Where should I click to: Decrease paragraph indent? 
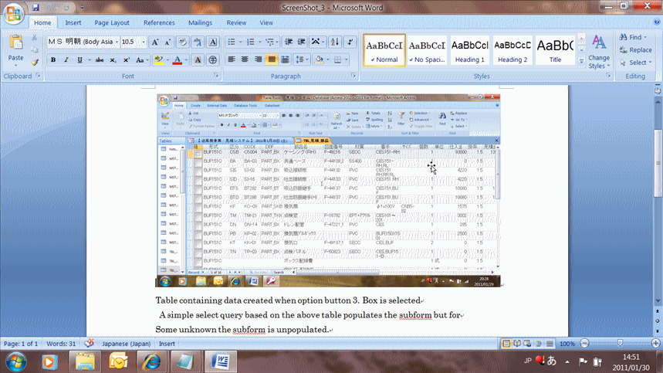coord(289,42)
